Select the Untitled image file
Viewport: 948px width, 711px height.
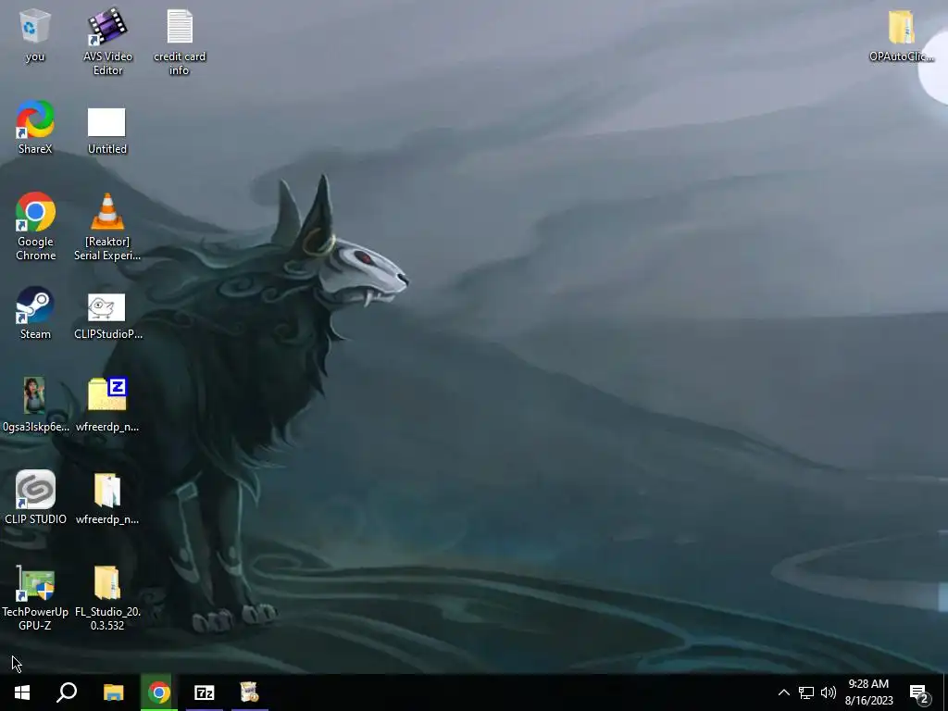(107, 131)
